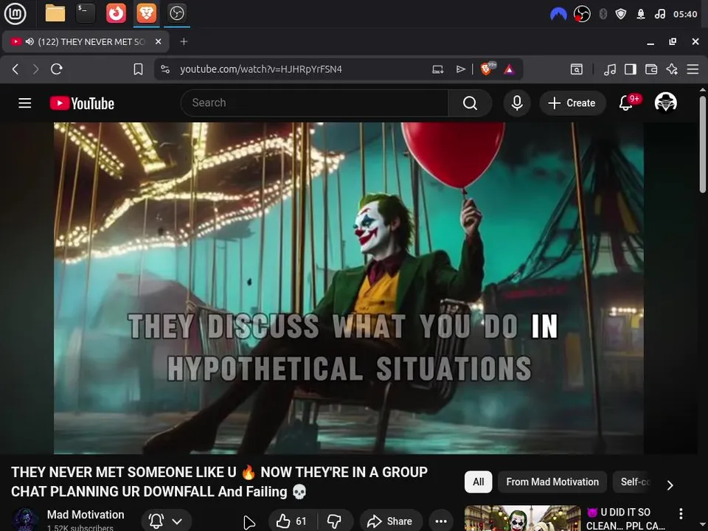Open the YouTube guide hamburger menu

[25, 103]
